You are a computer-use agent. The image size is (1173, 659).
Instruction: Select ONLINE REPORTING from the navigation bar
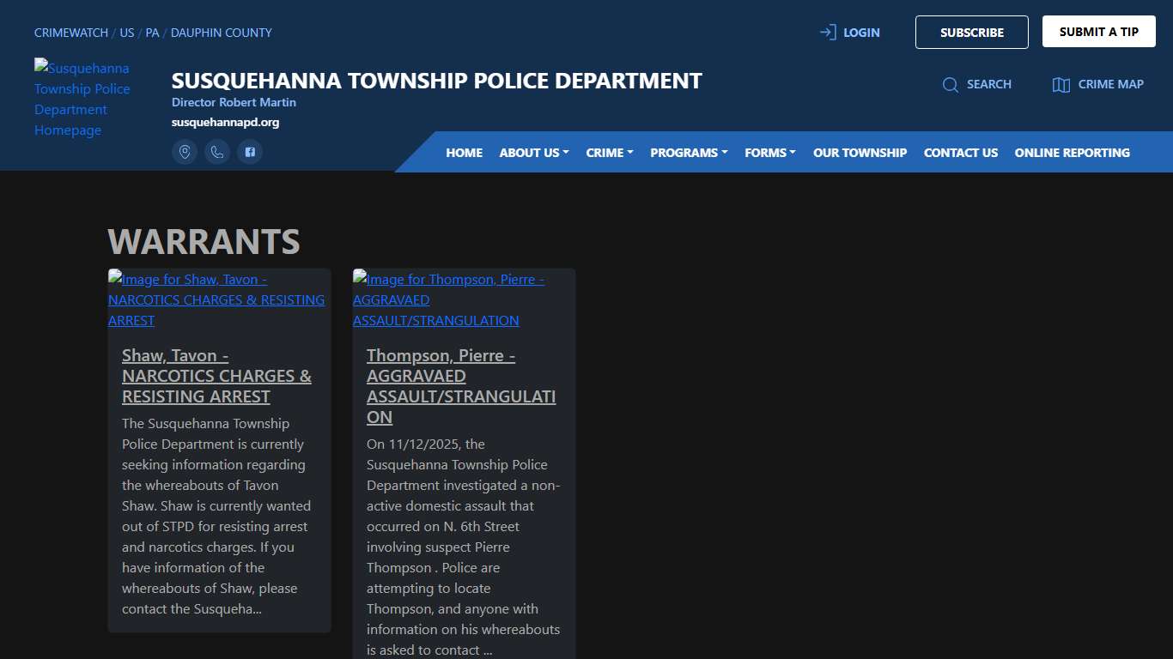(1072, 152)
